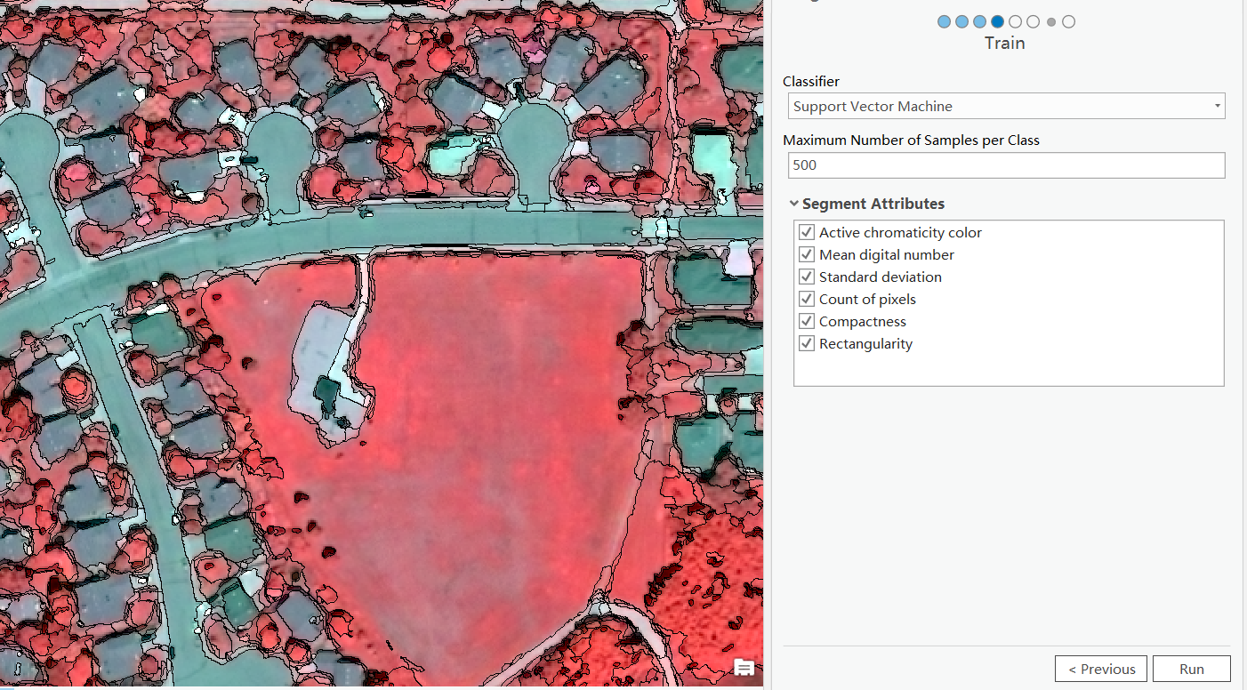Click the final wizard step circle
The image size is (1247, 690).
coord(1069,21)
